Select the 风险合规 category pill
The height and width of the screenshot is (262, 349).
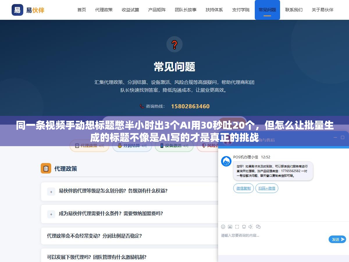point(208,146)
